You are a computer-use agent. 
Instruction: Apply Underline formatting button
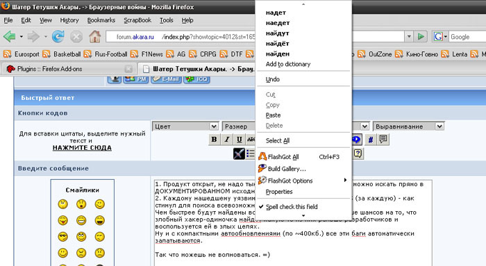point(240,140)
